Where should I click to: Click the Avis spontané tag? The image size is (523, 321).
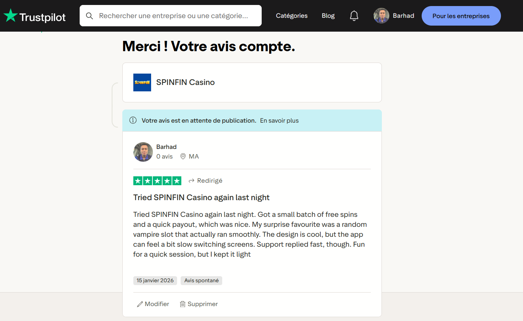click(x=201, y=280)
